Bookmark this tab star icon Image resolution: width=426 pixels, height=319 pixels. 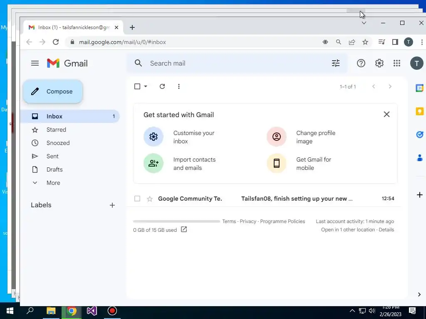tap(365, 42)
